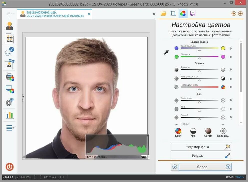This screenshot has height=182, width=248.
Task: Open the Редактор фона button
Action: pyautogui.click(x=201, y=147)
